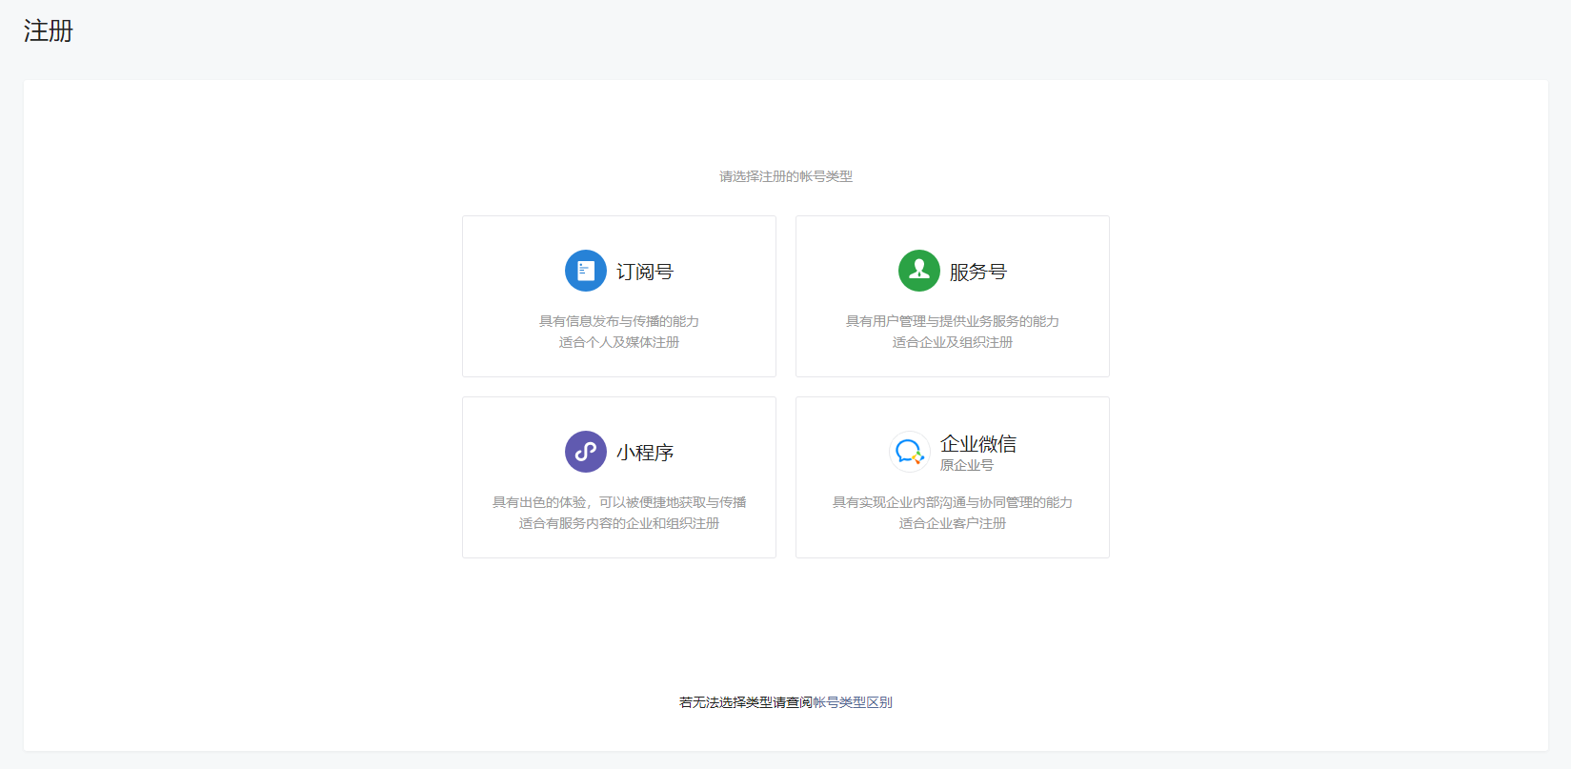
Task: Click the 注册 page heading
Action: coord(49,31)
